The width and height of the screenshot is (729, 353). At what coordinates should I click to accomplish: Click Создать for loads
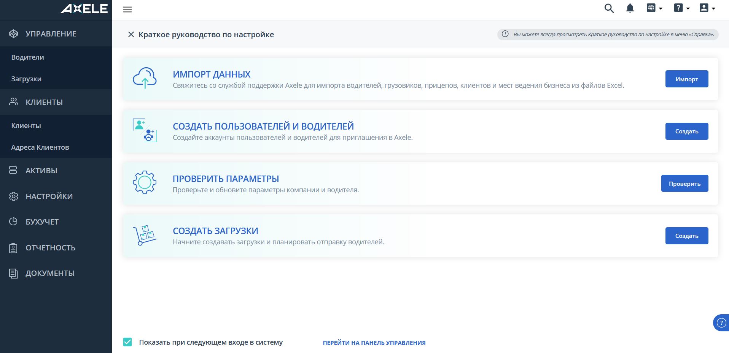(687, 236)
